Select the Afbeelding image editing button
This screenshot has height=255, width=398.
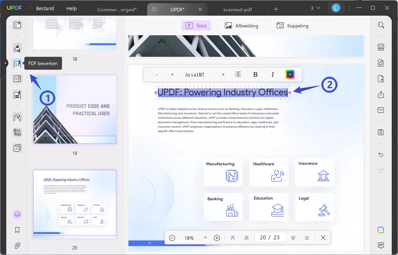coord(241,25)
